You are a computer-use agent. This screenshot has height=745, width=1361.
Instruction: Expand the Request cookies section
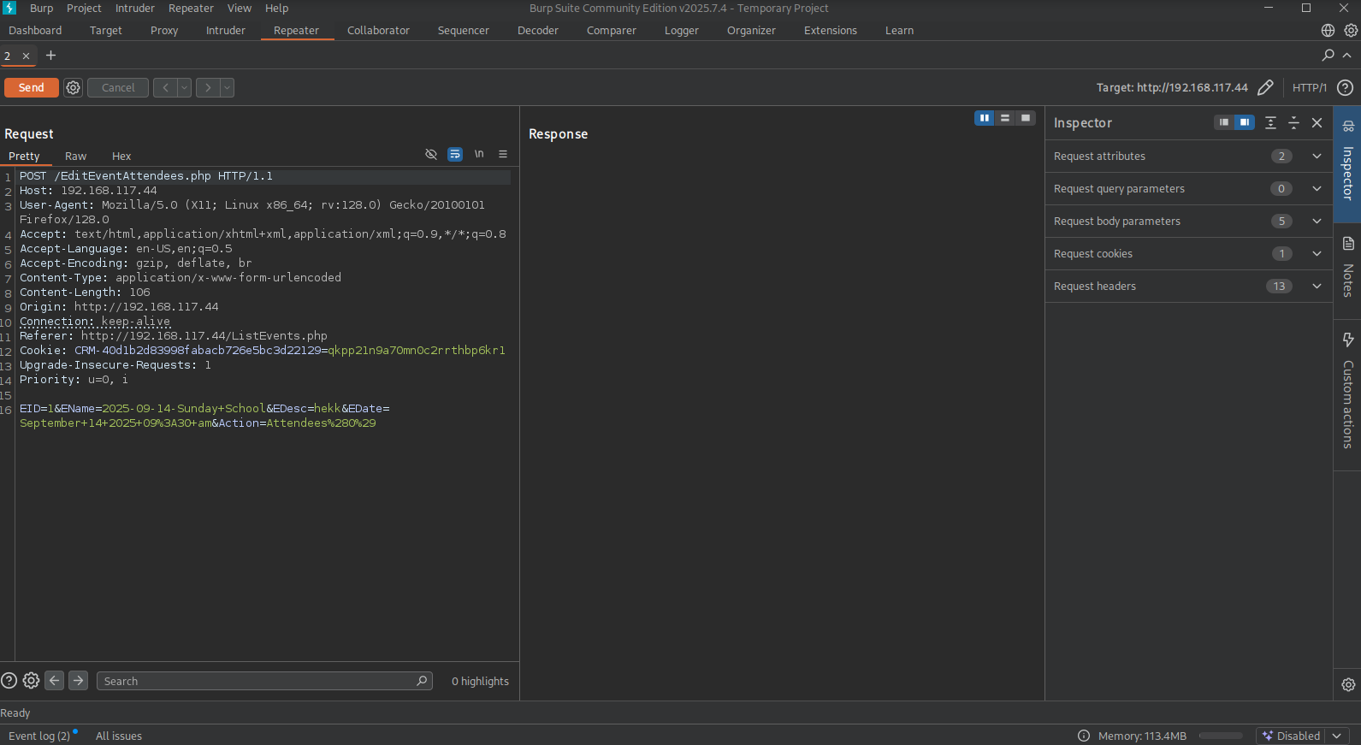pyautogui.click(x=1317, y=253)
